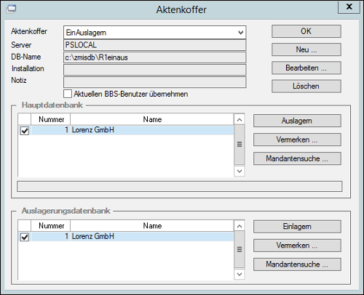Open Mandantensuche ... in Hauptdatenbank section
364x295 pixels.
(x=297, y=158)
